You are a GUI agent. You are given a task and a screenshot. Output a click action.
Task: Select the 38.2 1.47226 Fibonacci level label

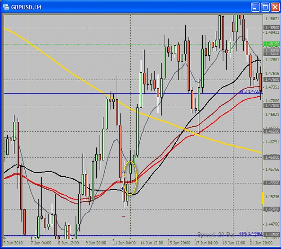coord(250,92)
